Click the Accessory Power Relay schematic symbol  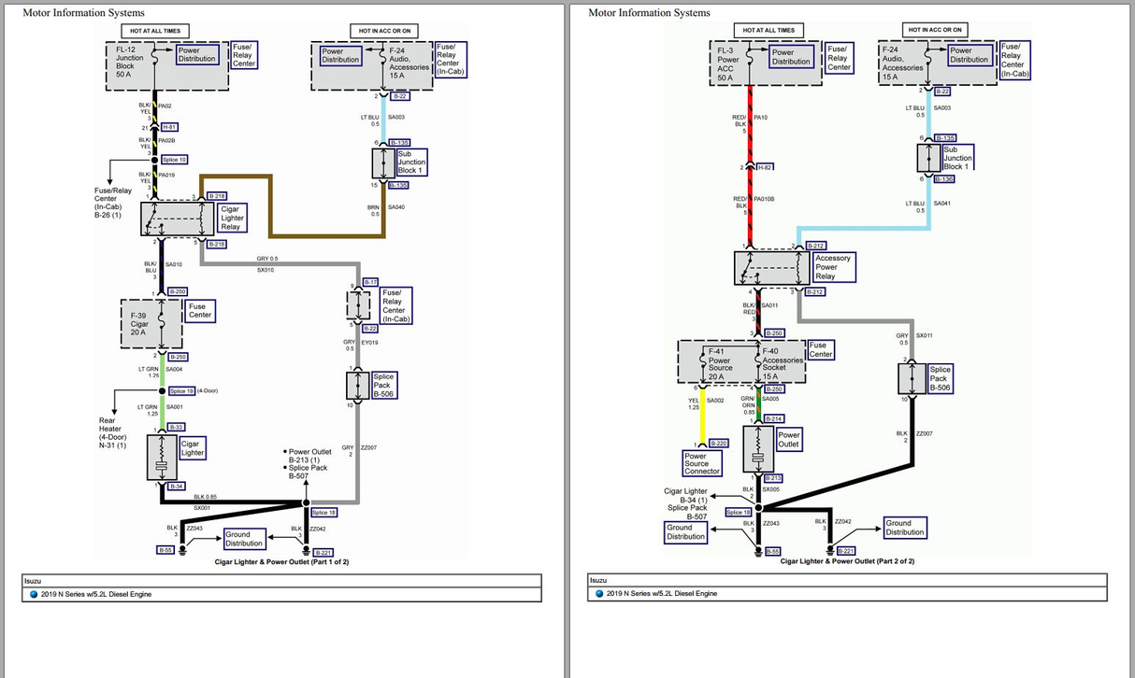pos(771,267)
